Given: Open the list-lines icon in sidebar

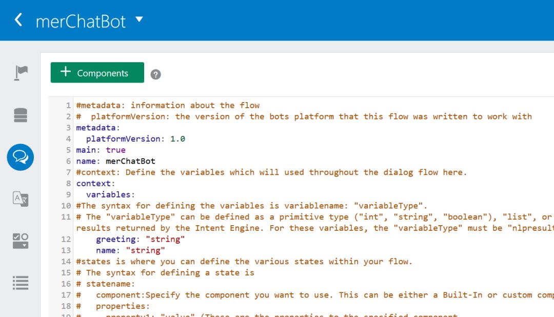Looking at the screenshot, I should click(21, 283).
